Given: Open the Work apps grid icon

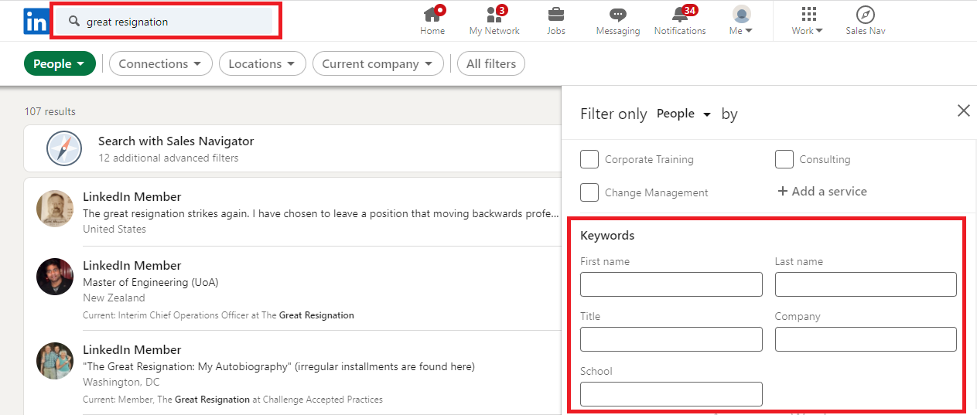Looking at the screenshot, I should pyautogui.click(x=808, y=14).
